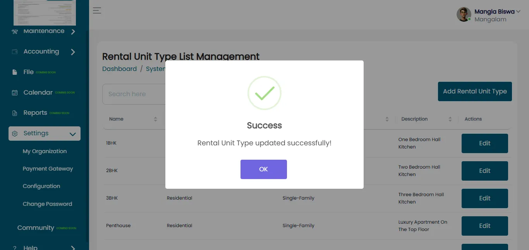Click the Calendar icon in sidebar
Screen dimensions: 529x250
pos(15,93)
